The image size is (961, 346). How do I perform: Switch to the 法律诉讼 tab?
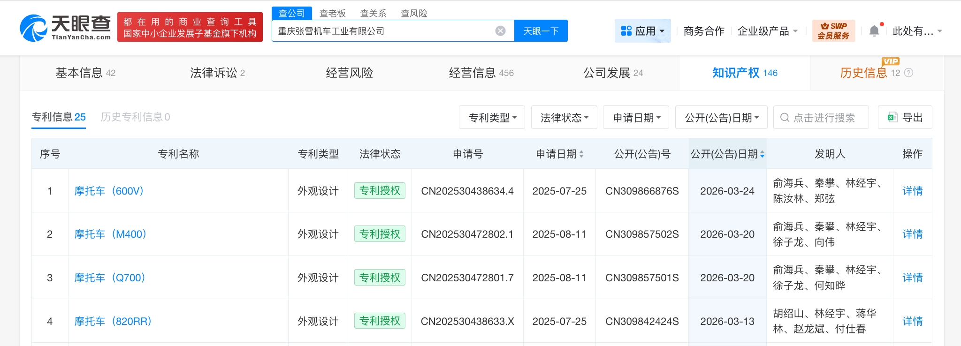coord(217,73)
